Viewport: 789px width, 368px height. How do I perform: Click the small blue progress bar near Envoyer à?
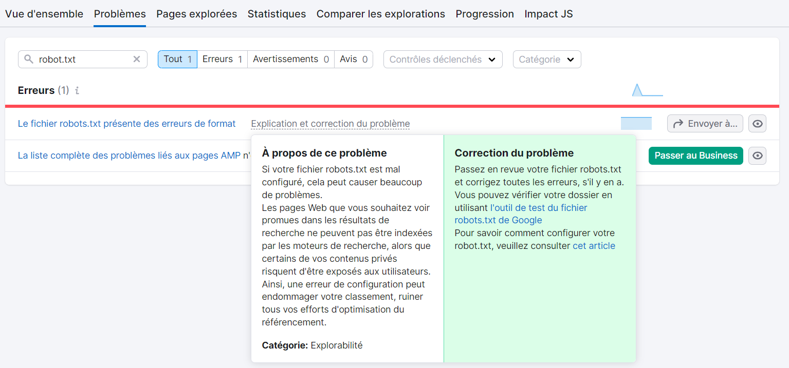636,123
